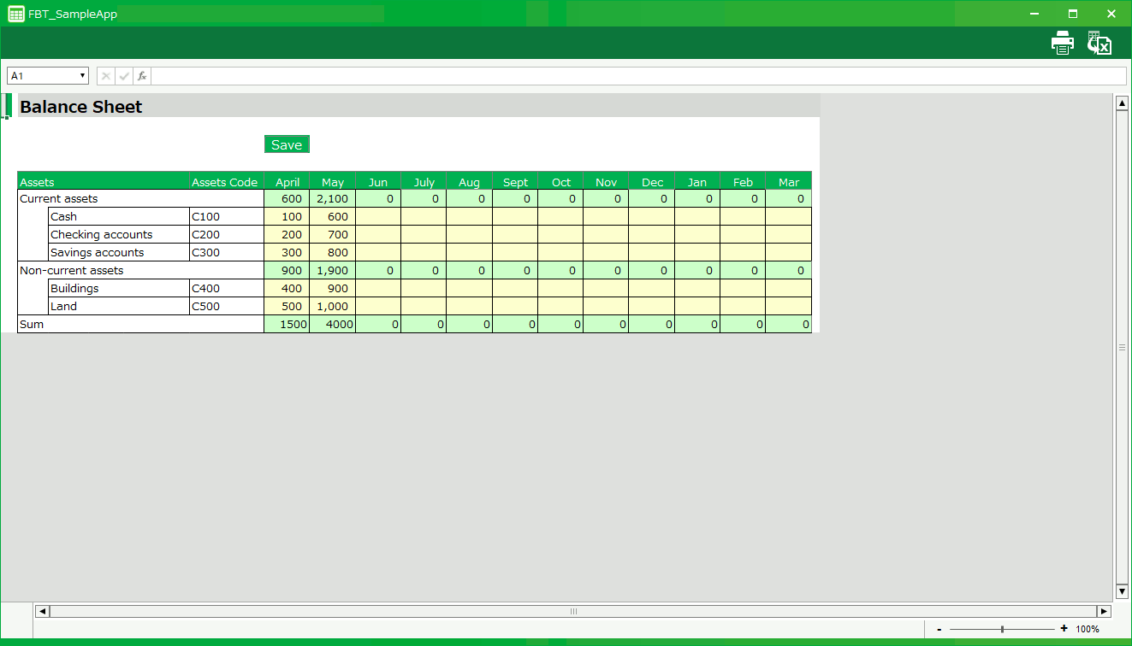Select the Land row April value cell
Screen dimensions: 1132x646
click(287, 306)
